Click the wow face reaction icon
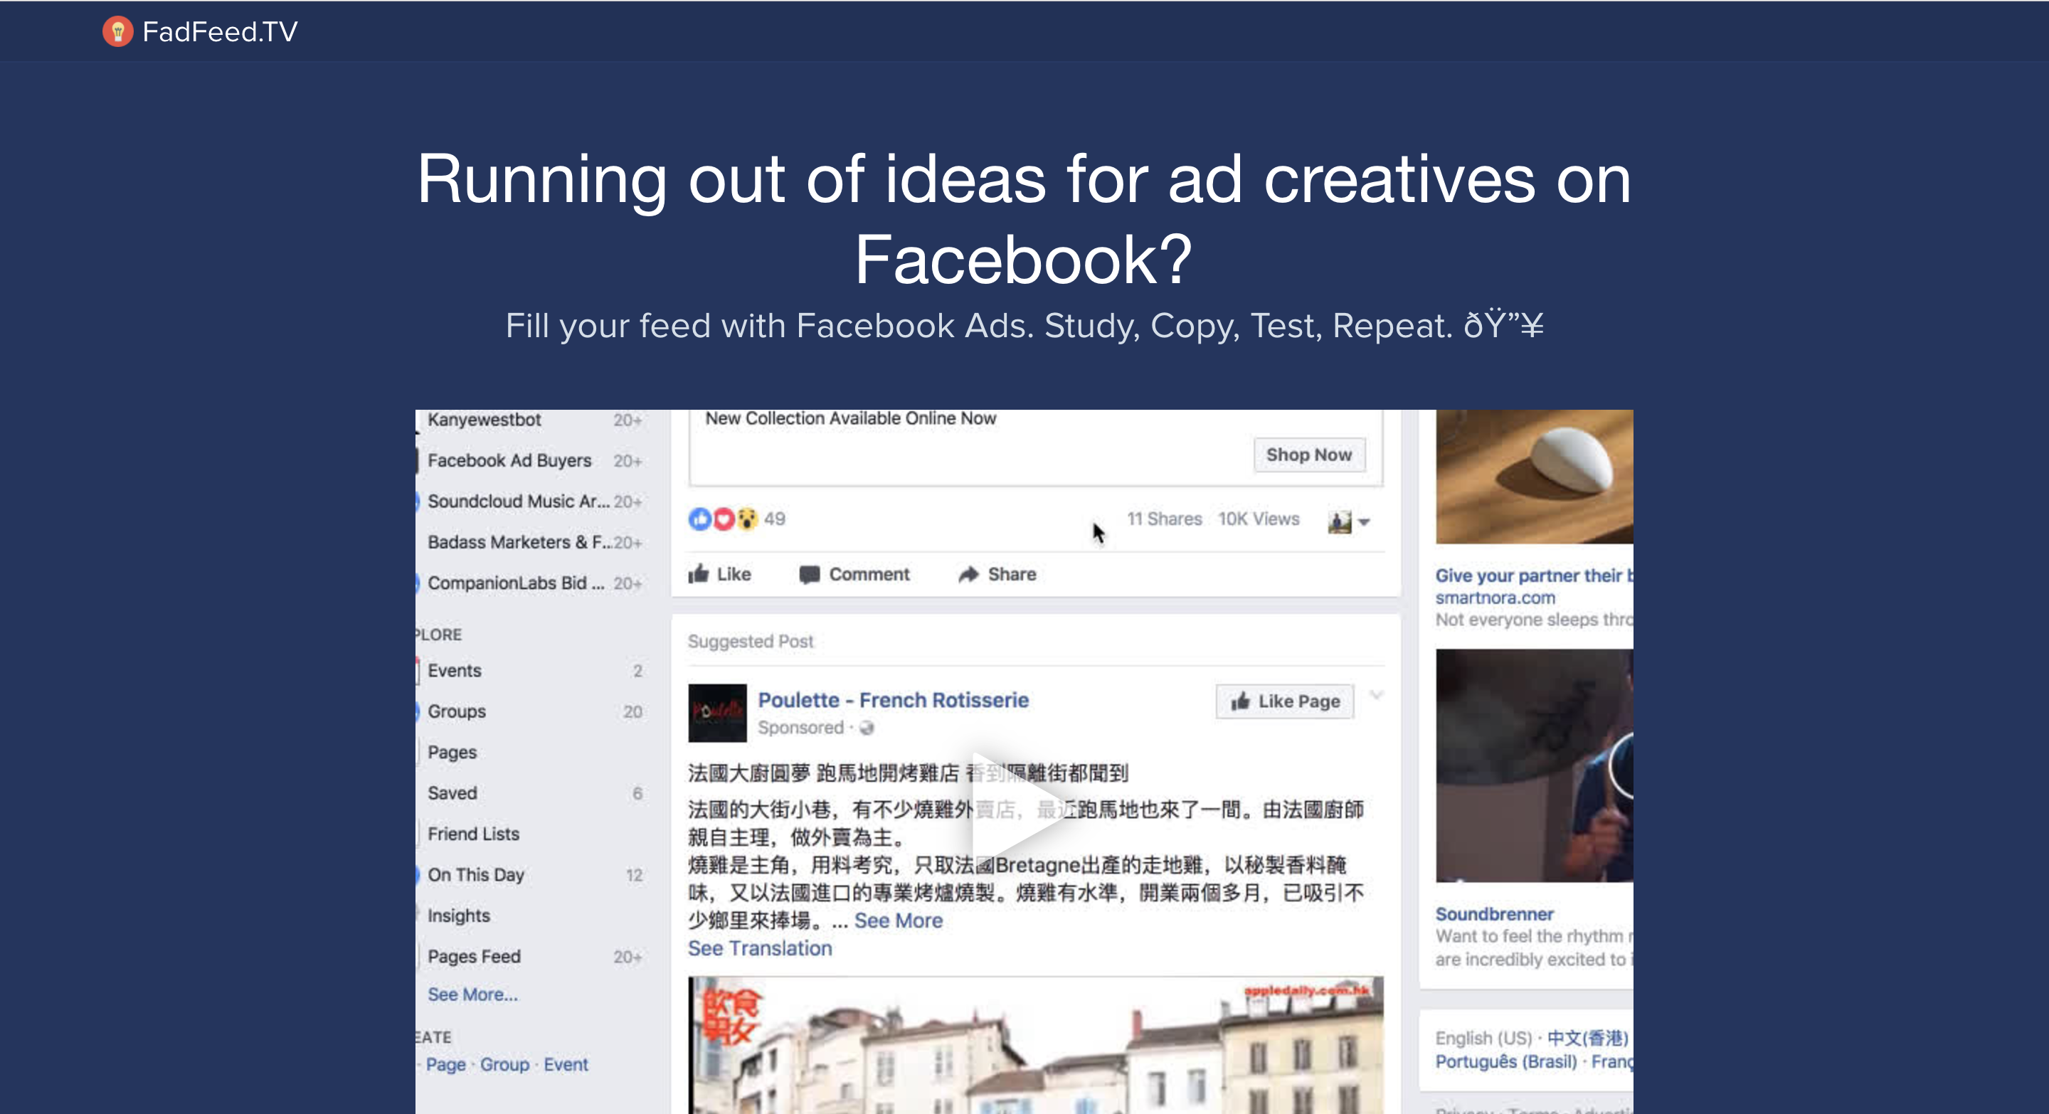This screenshot has width=2049, height=1114. click(x=746, y=519)
